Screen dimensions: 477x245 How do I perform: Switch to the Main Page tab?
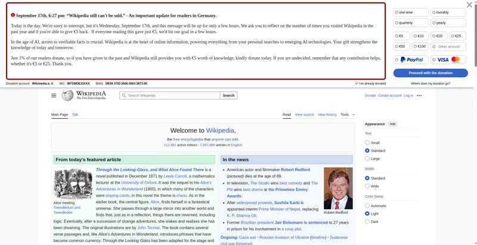point(59,115)
